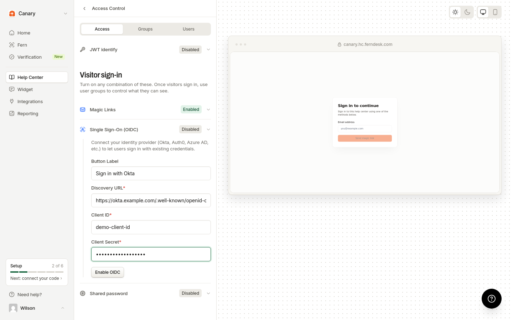
Task: Click the Visitor sign-in heading
Action: 101,75
